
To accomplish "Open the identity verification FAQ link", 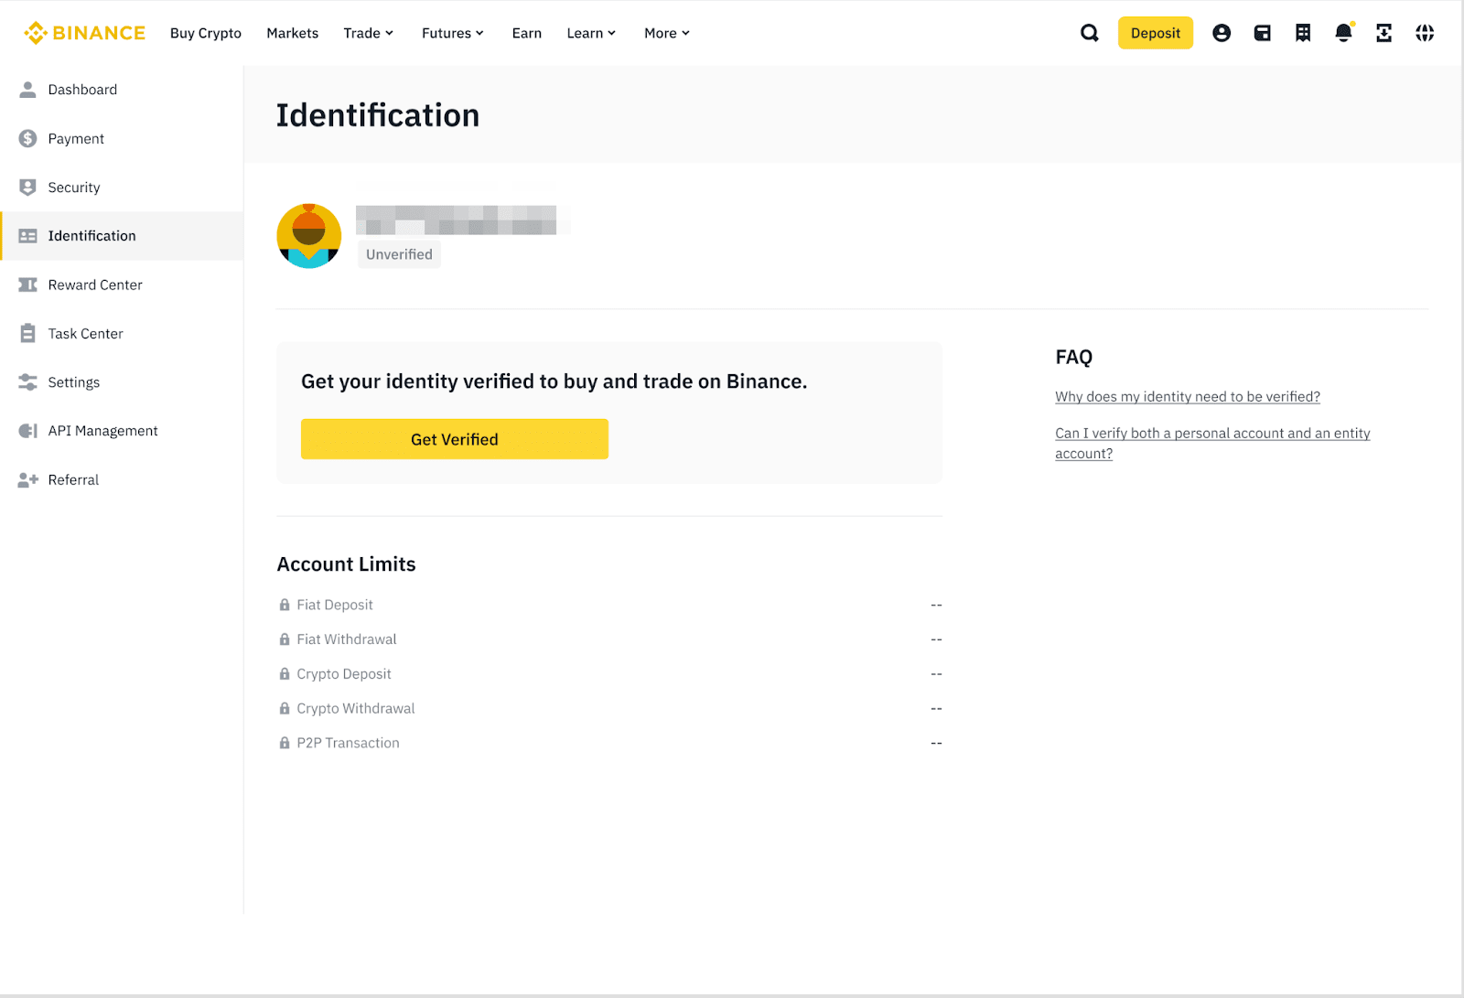I will pos(1187,396).
